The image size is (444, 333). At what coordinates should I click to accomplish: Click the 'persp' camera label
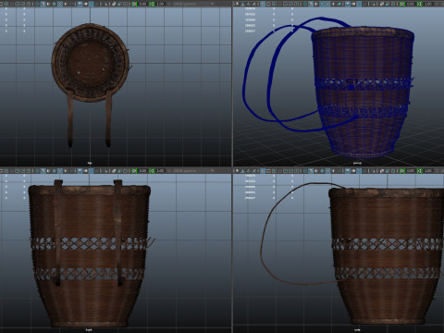click(357, 163)
